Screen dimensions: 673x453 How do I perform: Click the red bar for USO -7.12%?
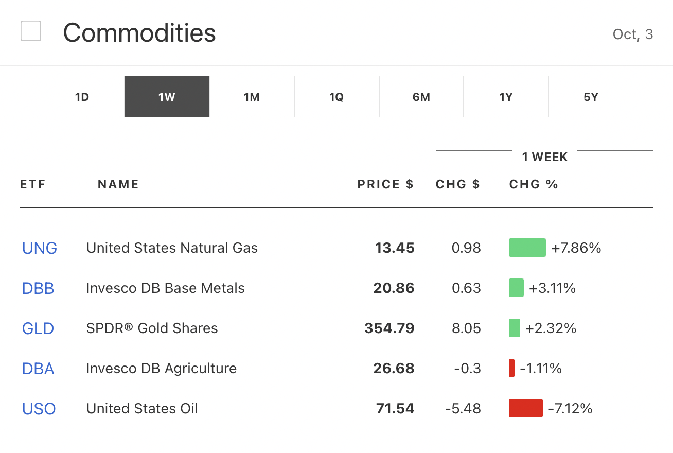(x=525, y=408)
